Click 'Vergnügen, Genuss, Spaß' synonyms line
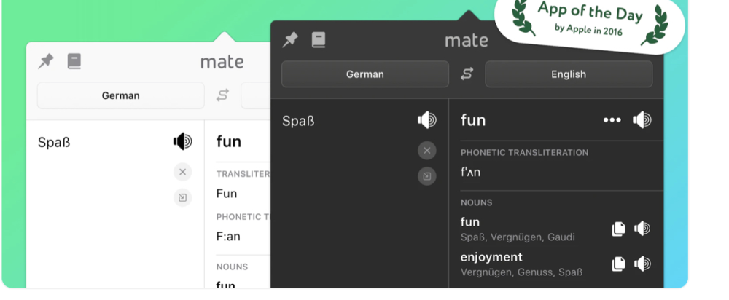The height and width of the screenshot is (300, 729). [x=521, y=272]
